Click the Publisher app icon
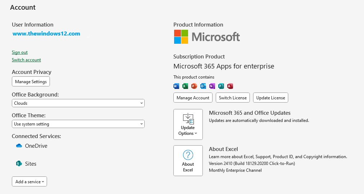The width and height of the screenshot is (364, 194). [x=221, y=86]
